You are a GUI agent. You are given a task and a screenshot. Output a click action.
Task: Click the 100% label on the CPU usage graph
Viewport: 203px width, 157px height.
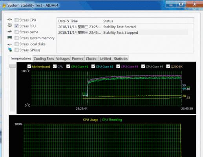[18, 124]
